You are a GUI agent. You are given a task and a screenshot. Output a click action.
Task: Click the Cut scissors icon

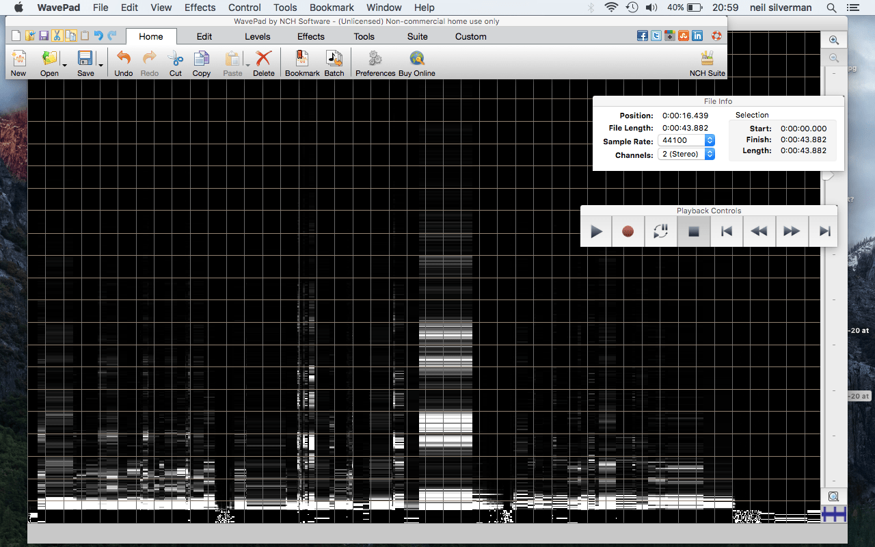176,63
